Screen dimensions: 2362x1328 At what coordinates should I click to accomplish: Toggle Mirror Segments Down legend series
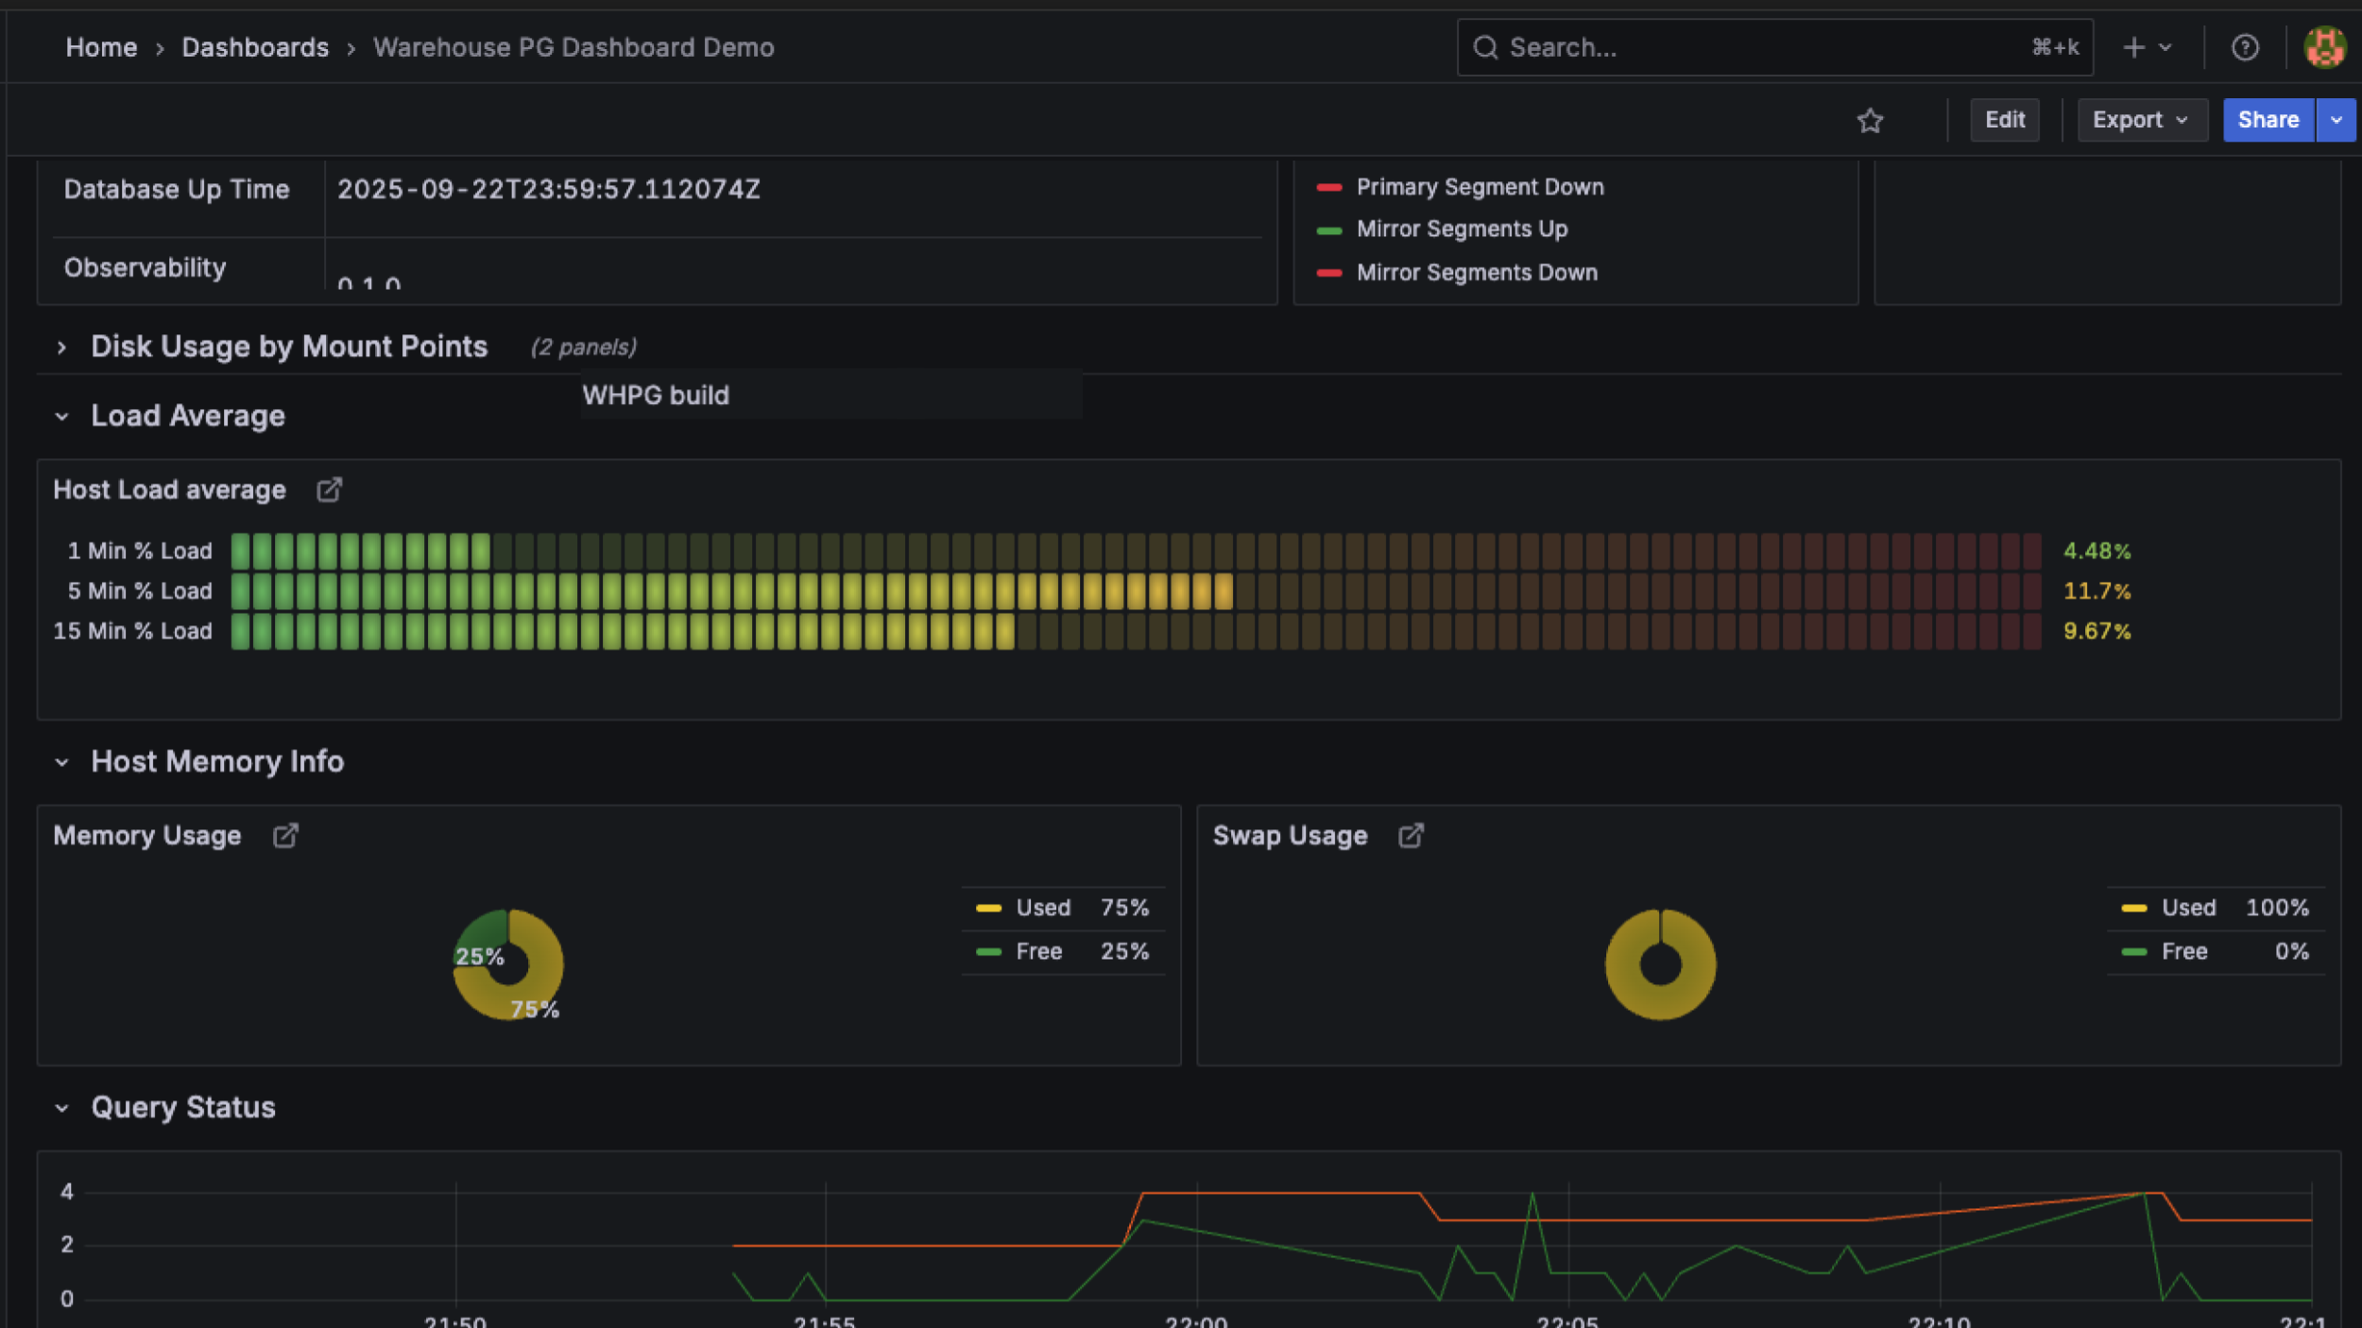[x=1477, y=273]
